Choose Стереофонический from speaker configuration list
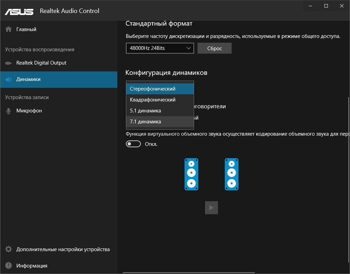Image resolution: width=350 pixels, height=274 pixels. 160,89
